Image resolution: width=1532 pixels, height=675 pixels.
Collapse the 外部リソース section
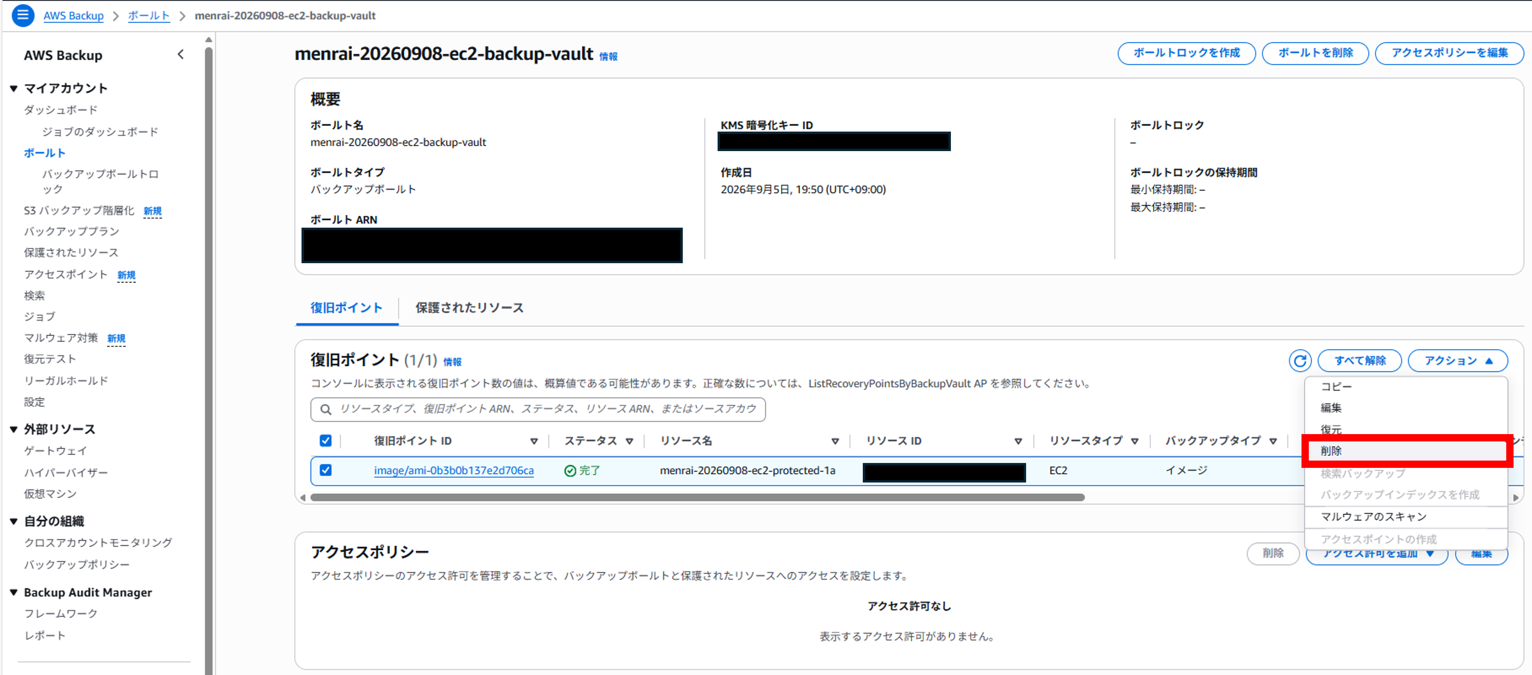click(14, 429)
